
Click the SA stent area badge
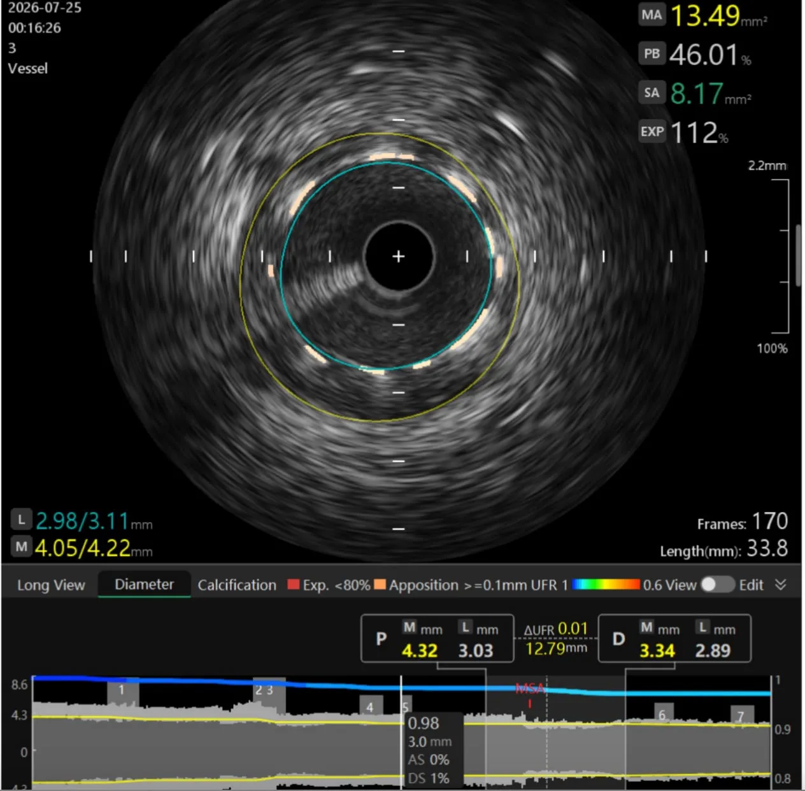click(652, 93)
